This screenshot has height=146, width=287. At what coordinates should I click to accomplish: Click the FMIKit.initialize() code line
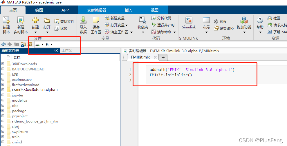pos(171,75)
